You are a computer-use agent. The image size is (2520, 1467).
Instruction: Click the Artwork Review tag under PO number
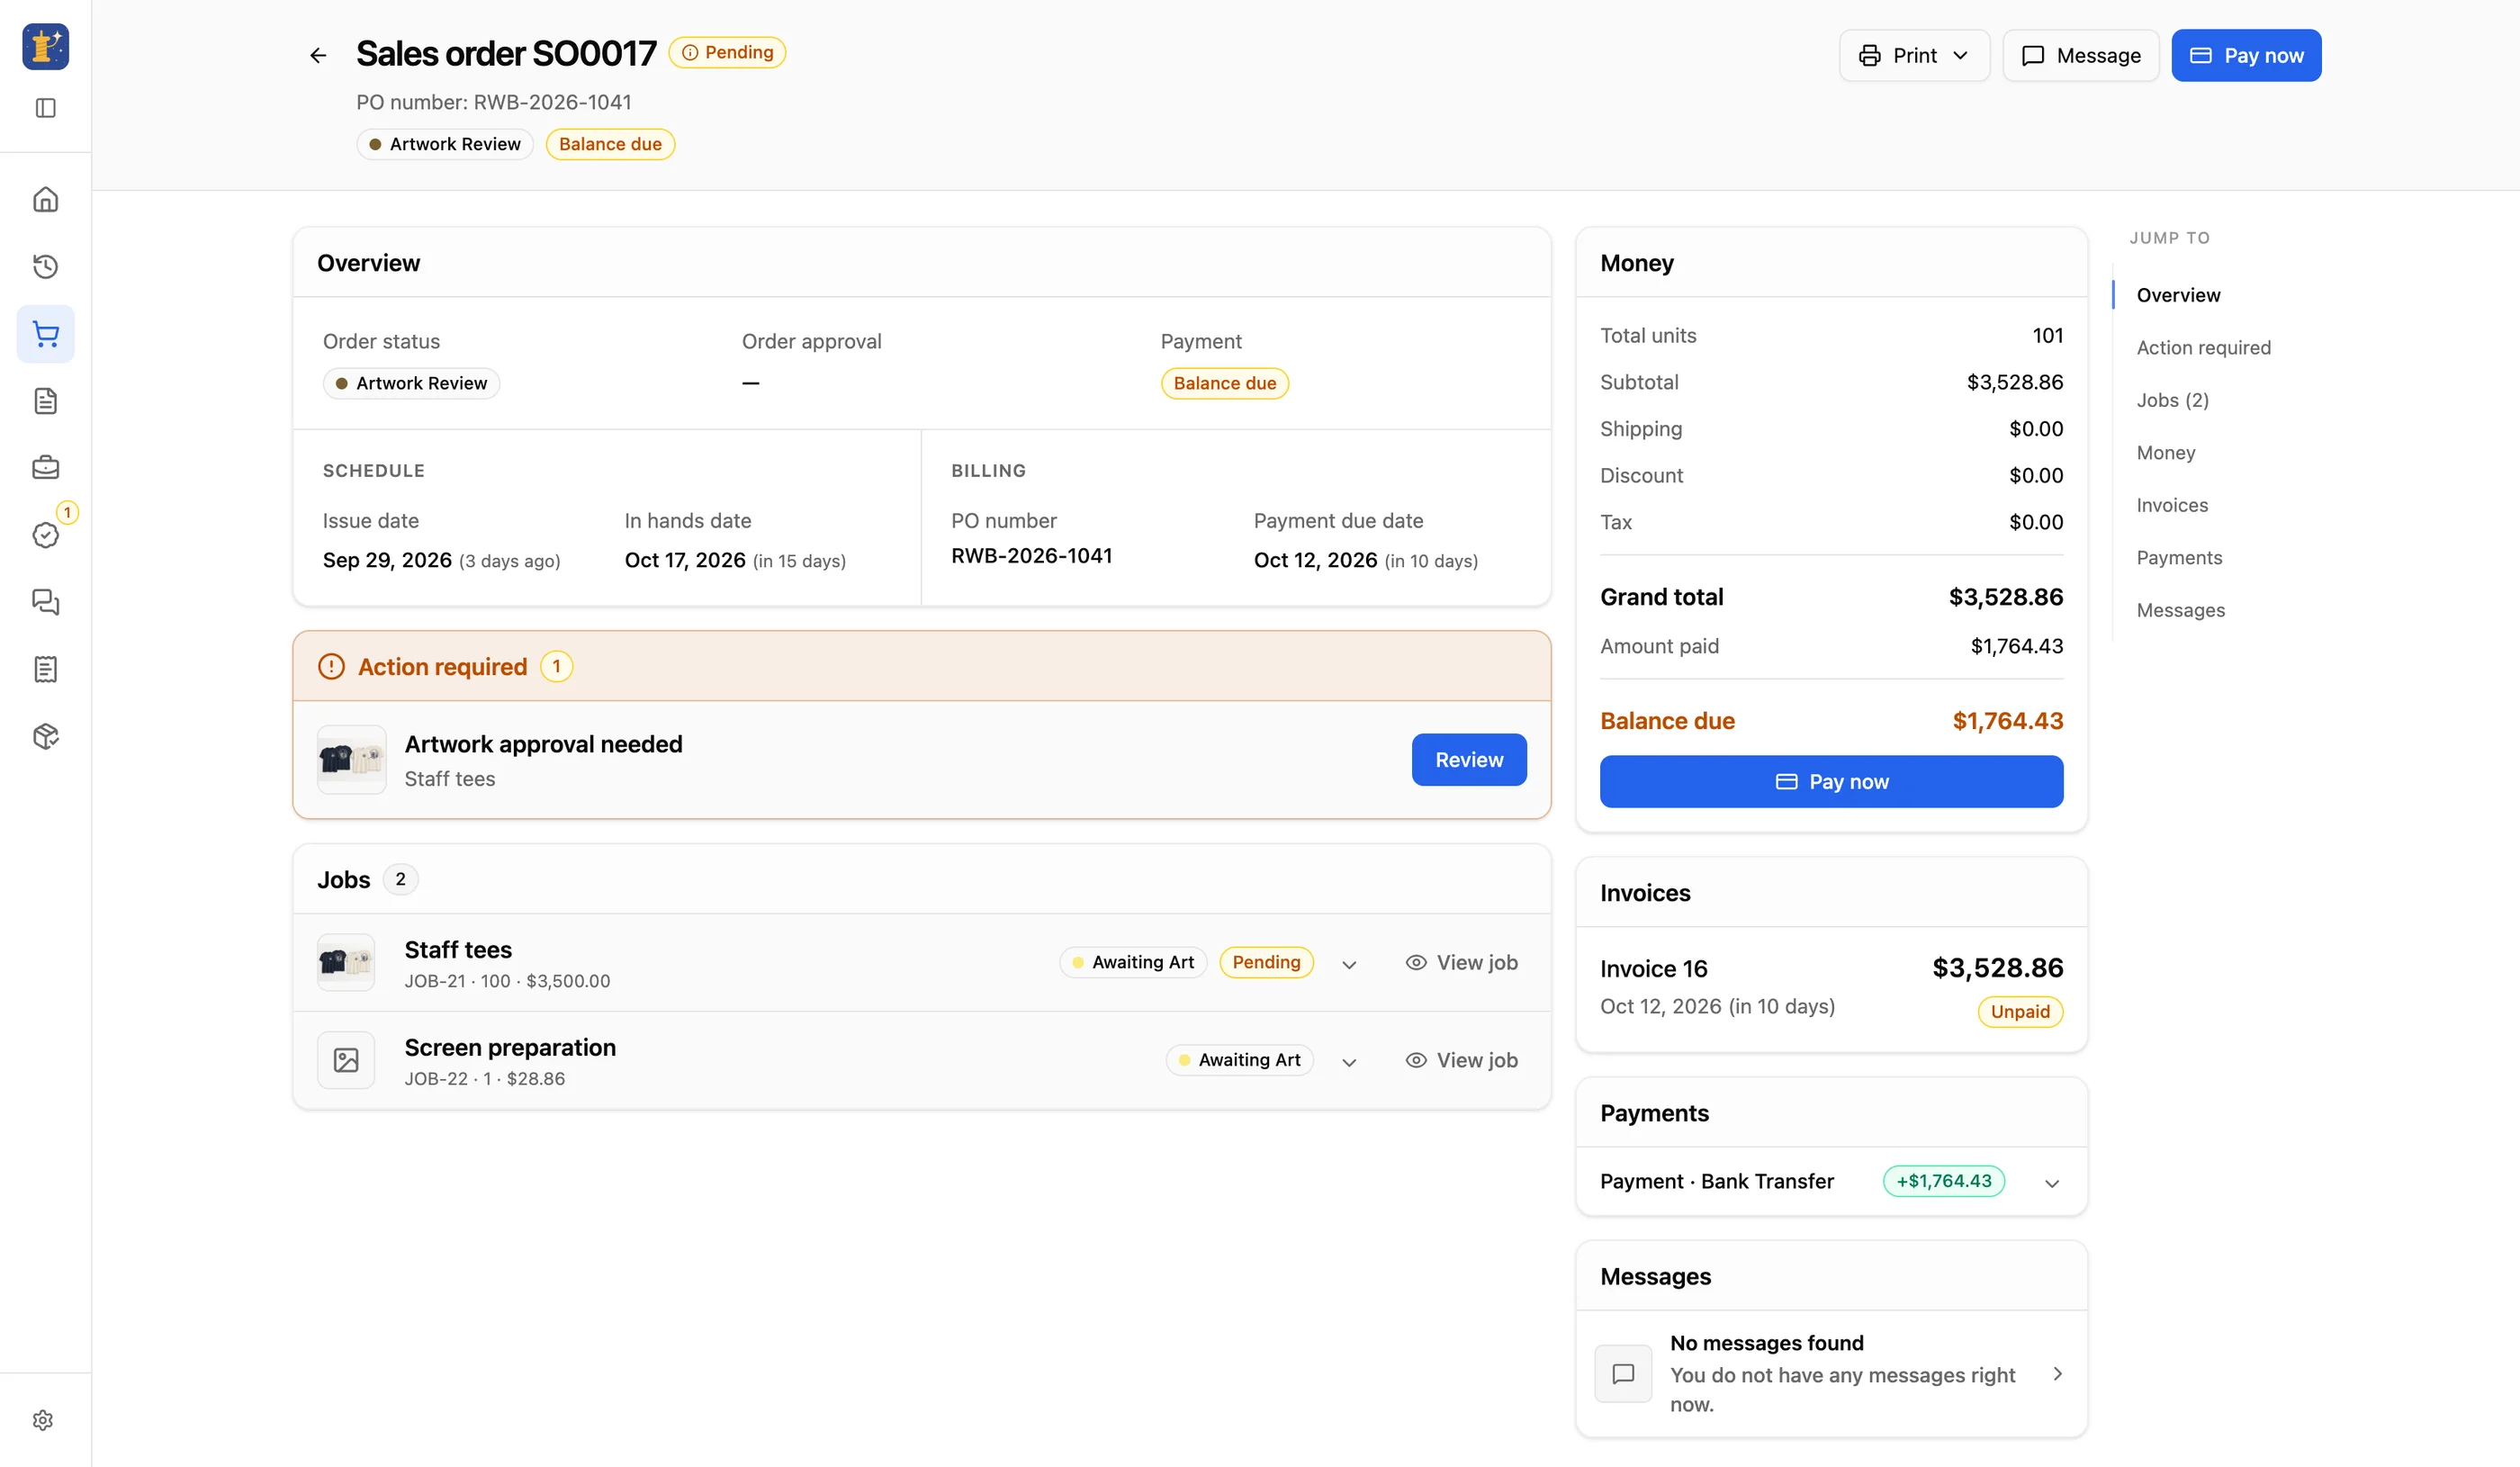pos(444,144)
